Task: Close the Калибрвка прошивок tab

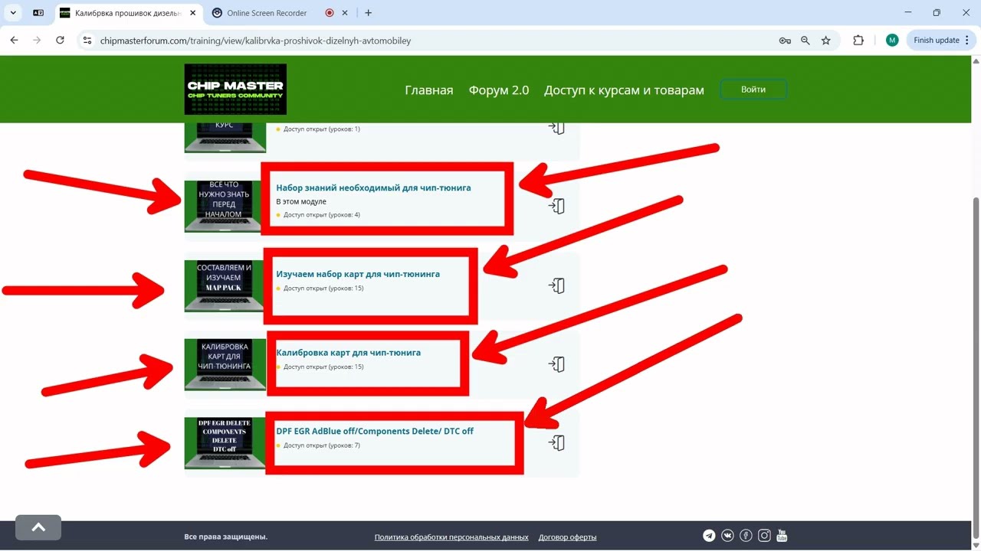Action: pyautogui.click(x=191, y=13)
